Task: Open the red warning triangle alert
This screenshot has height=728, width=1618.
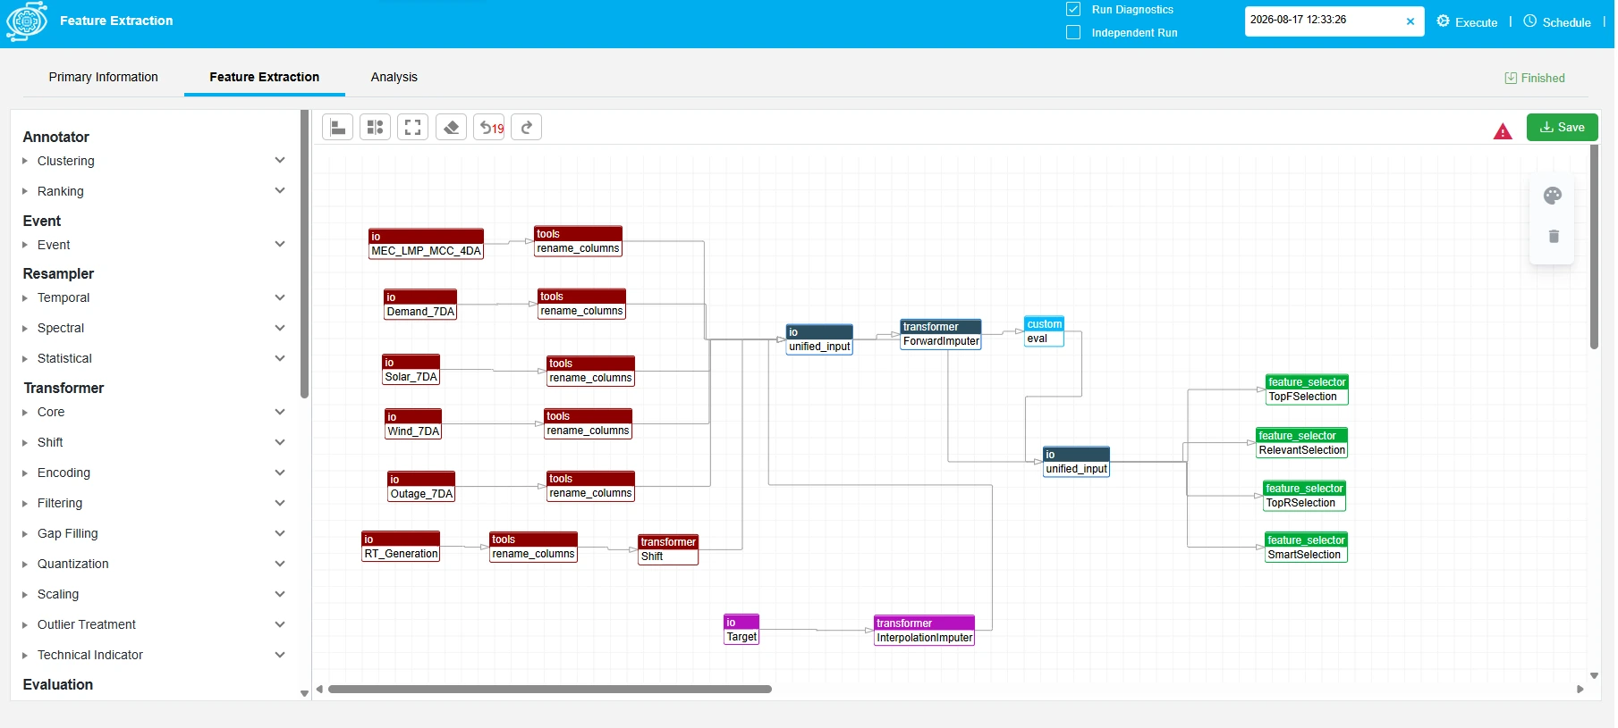Action: click(1503, 131)
